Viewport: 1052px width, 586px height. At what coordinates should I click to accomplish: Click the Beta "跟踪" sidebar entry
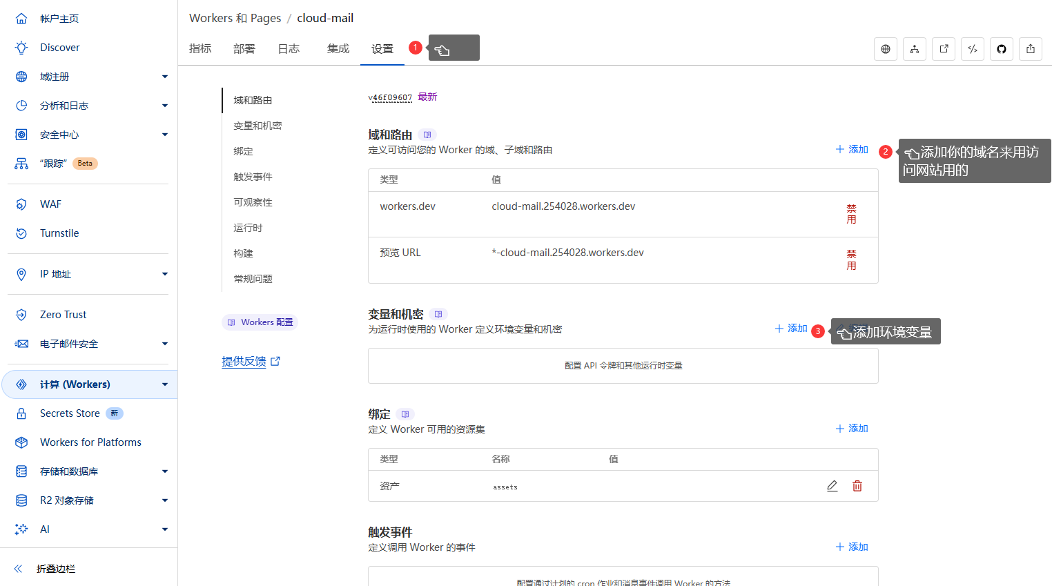coord(66,163)
